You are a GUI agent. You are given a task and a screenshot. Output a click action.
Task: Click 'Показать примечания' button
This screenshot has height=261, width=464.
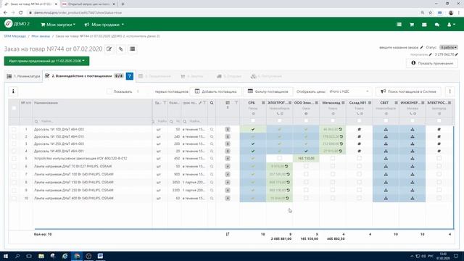(432, 63)
